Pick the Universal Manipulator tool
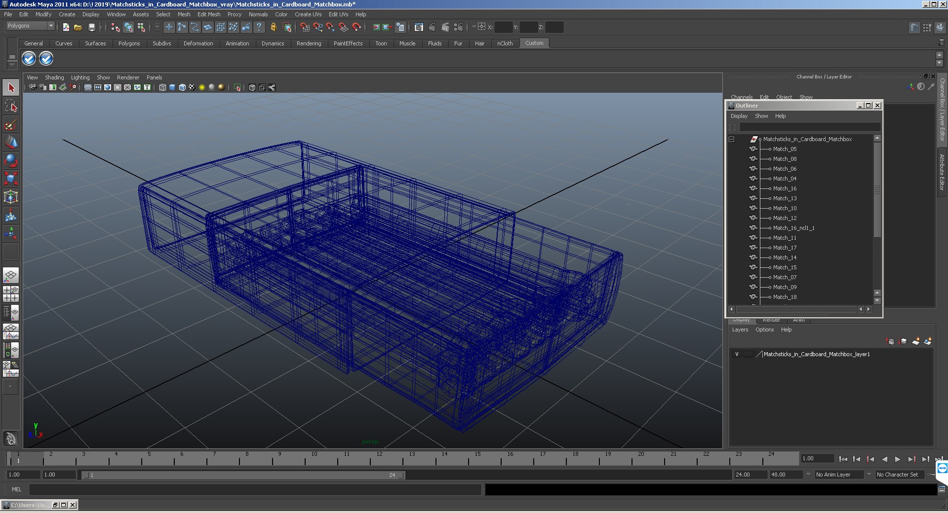Screen dimensions: 948x513 tap(11, 197)
